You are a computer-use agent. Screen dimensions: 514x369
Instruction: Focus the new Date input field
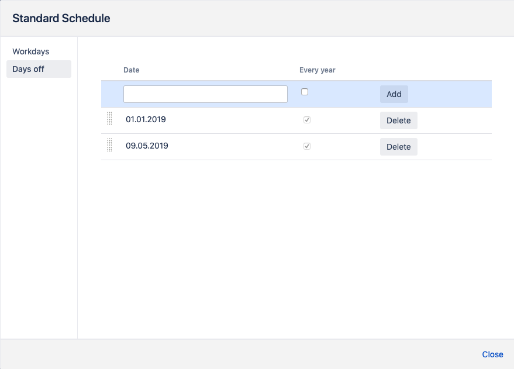pyautogui.click(x=205, y=94)
